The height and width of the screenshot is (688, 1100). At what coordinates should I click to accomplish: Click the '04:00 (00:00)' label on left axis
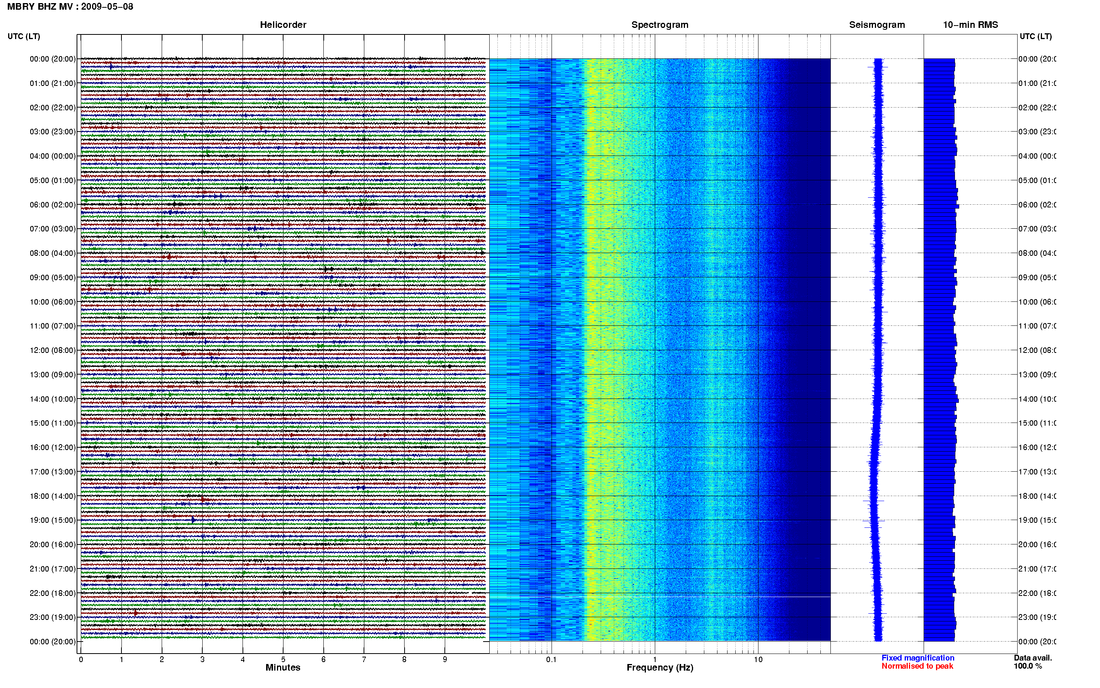[53, 156]
